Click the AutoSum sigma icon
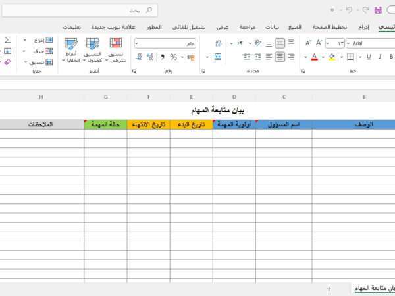Screen dimensions: 395x296 [8, 40]
